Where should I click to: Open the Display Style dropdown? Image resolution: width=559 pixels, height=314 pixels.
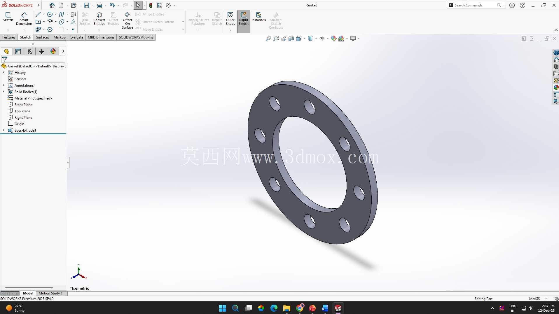pos(316,39)
